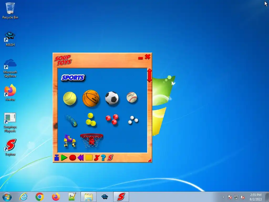This screenshot has height=202, width=269.
Task: Click the purple rewind arrows button
Action: pyautogui.click(x=80, y=158)
